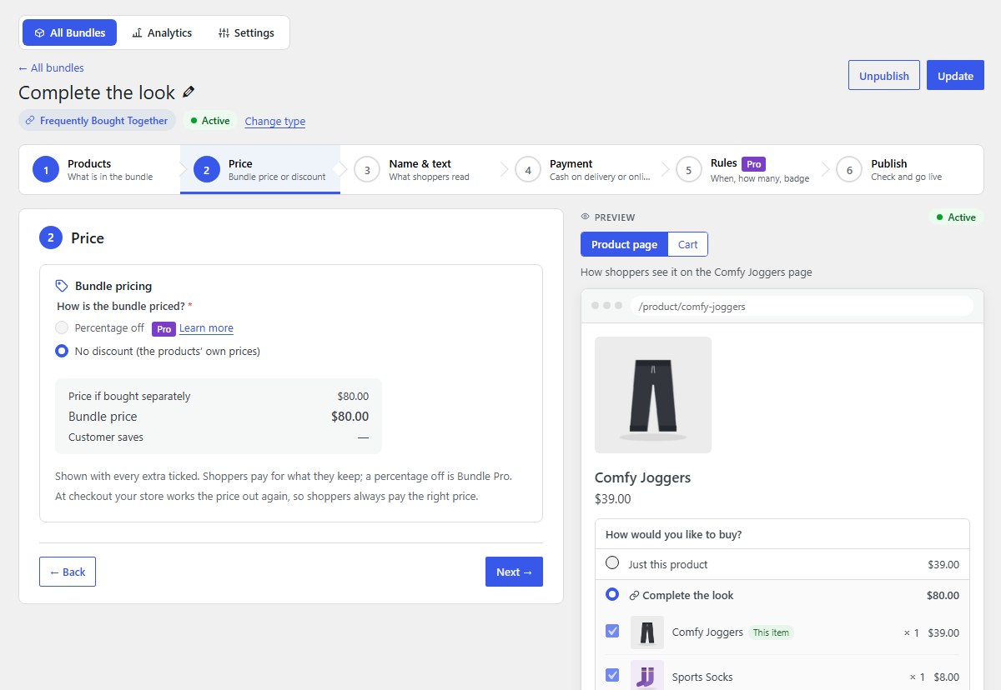Open the Settings tab
Screen dimensions: 1001x690
click(246, 32)
